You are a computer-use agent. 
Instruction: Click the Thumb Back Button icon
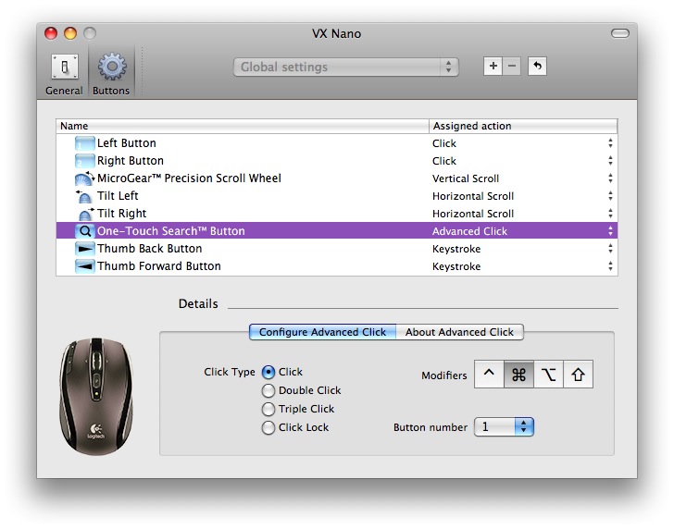pos(84,249)
